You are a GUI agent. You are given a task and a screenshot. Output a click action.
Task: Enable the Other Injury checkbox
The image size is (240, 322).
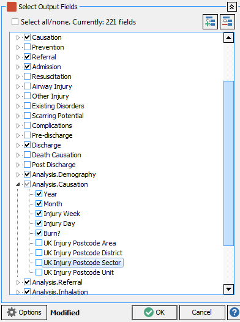click(28, 96)
